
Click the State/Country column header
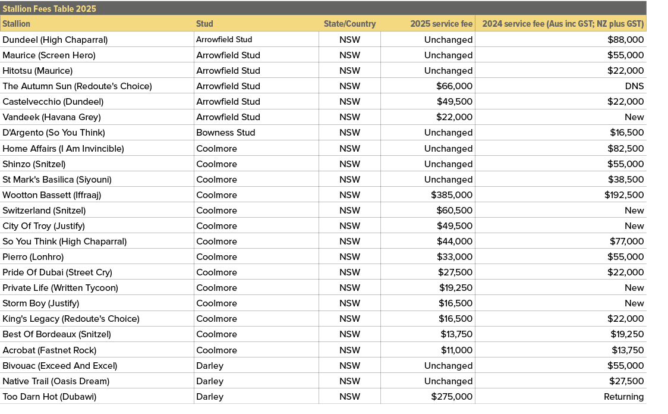[349, 24]
